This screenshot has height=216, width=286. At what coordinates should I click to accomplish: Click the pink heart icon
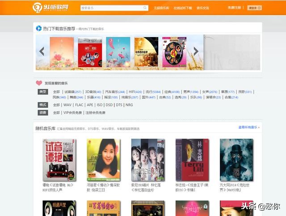(39, 83)
